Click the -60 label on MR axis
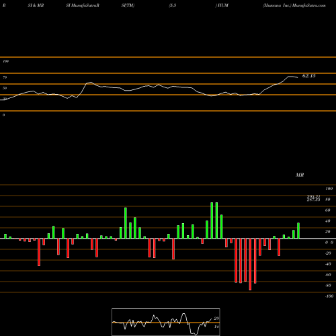The height and width of the screenshot is (336, 336). click(328, 275)
